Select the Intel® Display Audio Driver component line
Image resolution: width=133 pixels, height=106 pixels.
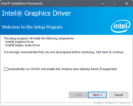(22, 45)
